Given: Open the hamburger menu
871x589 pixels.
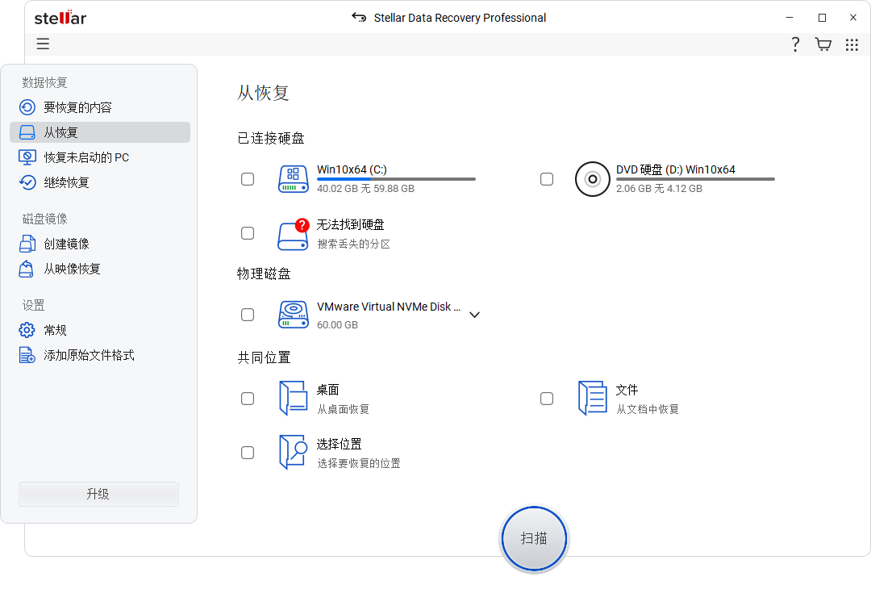Looking at the screenshot, I should (43, 44).
